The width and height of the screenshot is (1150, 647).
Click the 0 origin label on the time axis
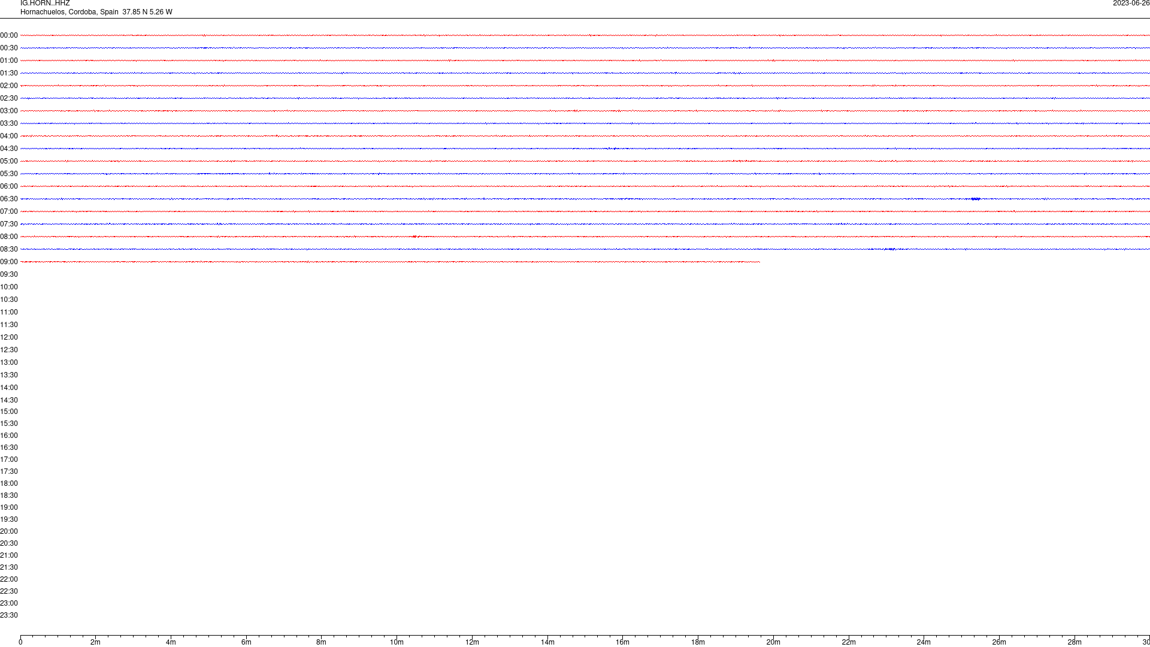20,642
